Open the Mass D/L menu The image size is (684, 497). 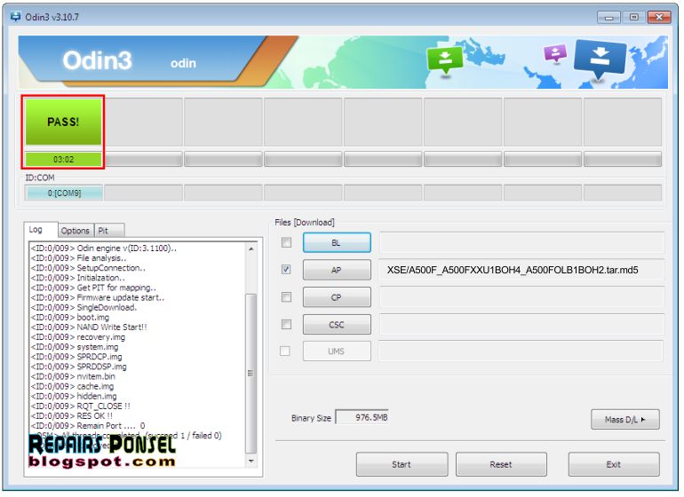[625, 420]
